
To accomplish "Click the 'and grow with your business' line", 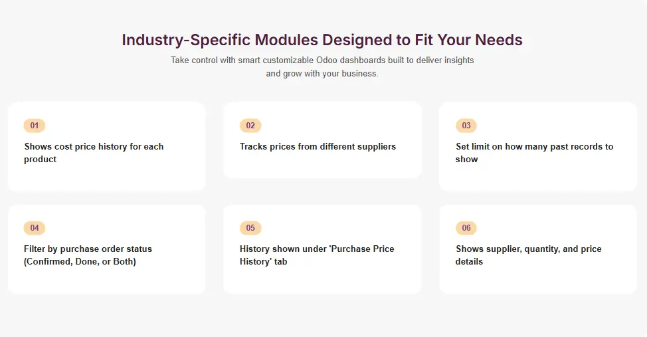I will 322,74.
